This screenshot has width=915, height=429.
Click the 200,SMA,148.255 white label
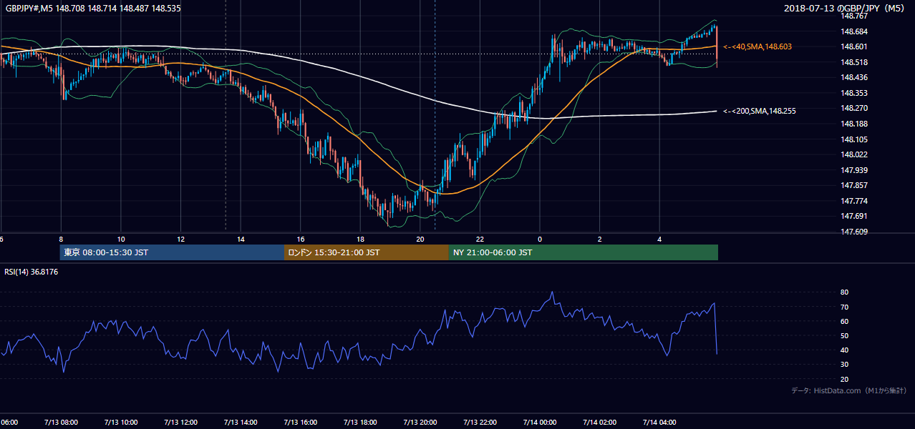tap(760, 111)
